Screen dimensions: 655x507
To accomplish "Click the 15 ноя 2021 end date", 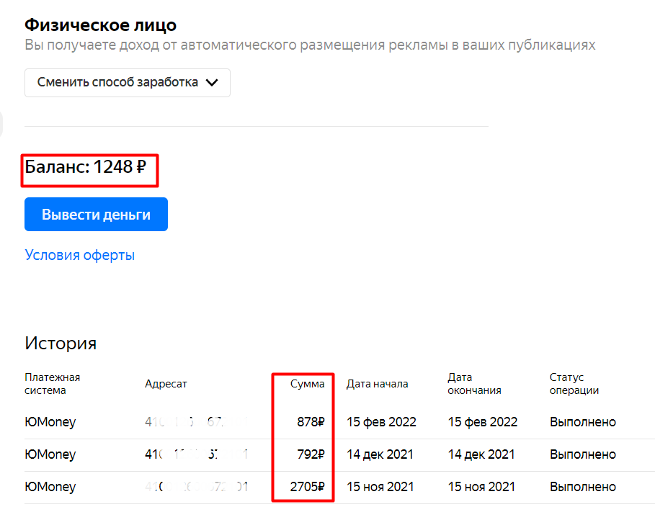I will point(481,487).
